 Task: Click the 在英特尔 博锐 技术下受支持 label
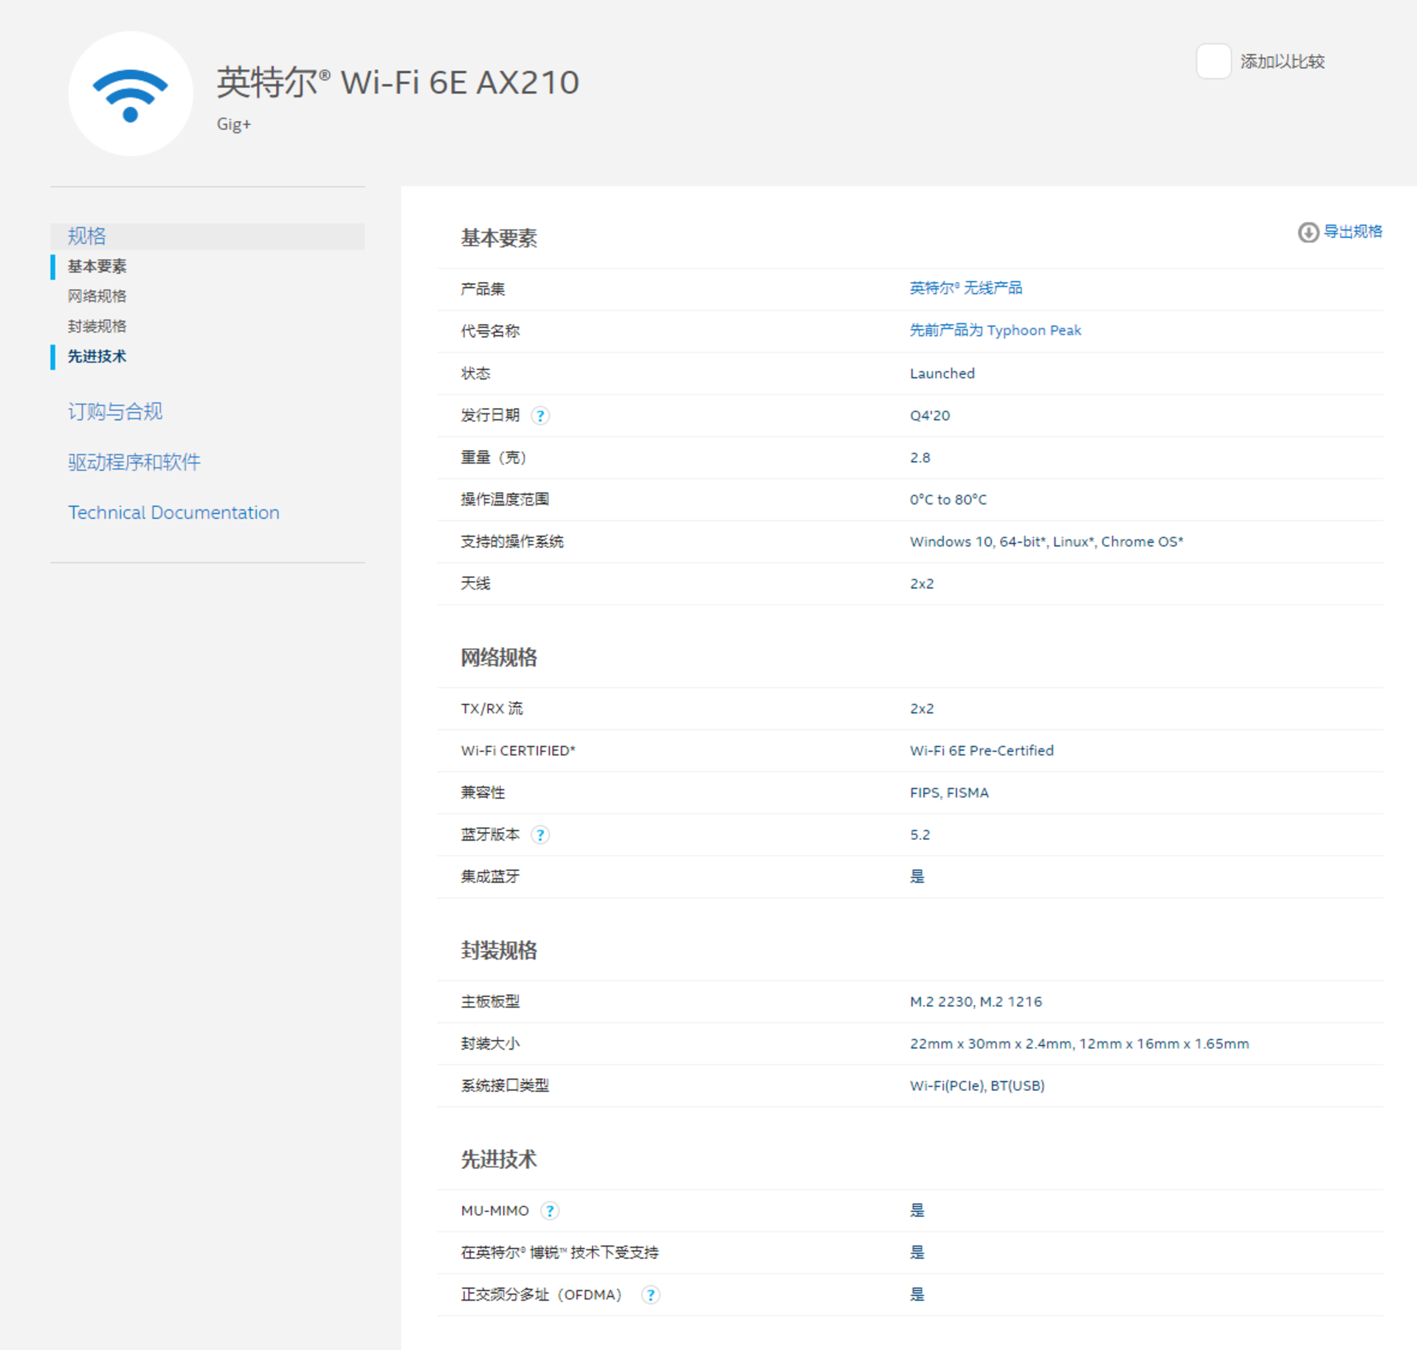pyautogui.click(x=559, y=1253)
